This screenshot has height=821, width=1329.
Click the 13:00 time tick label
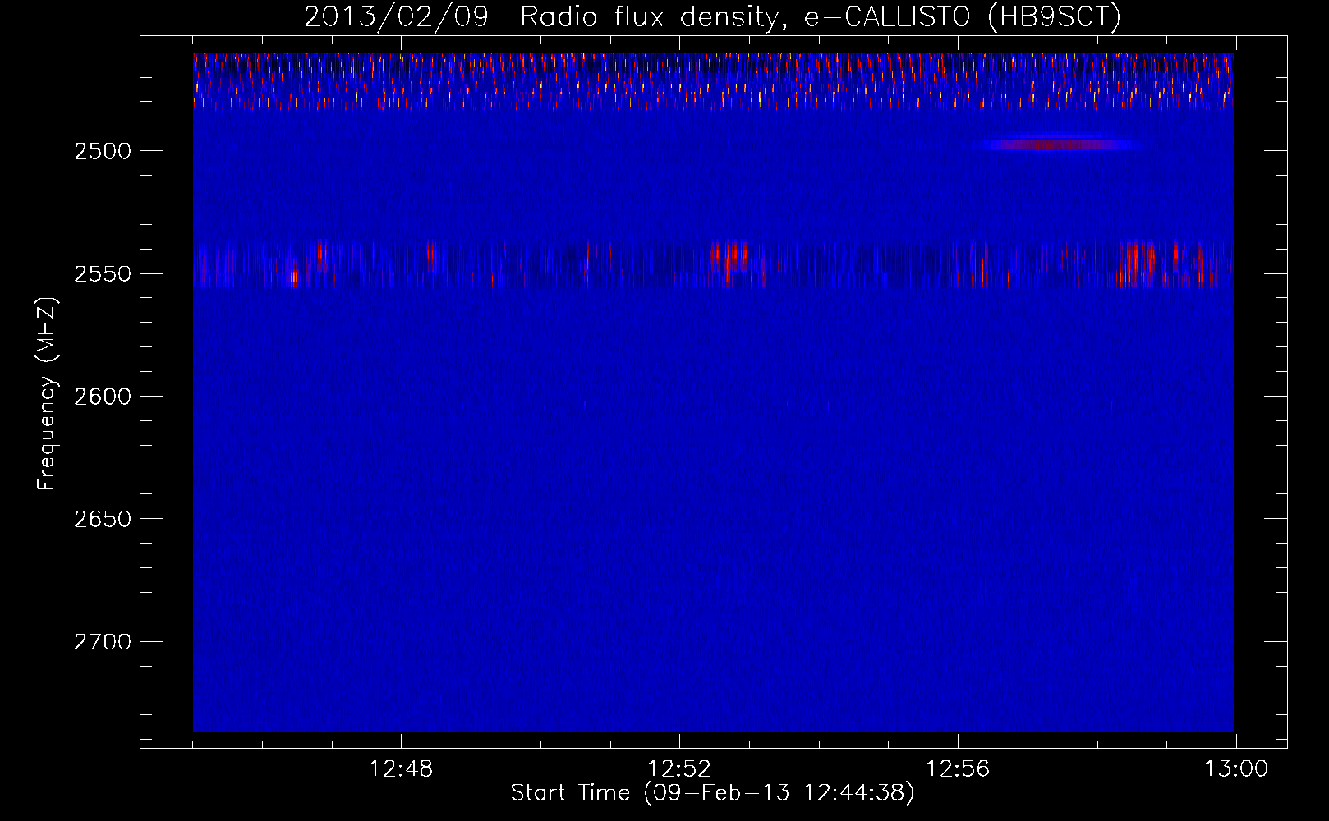click(1236, 769)
